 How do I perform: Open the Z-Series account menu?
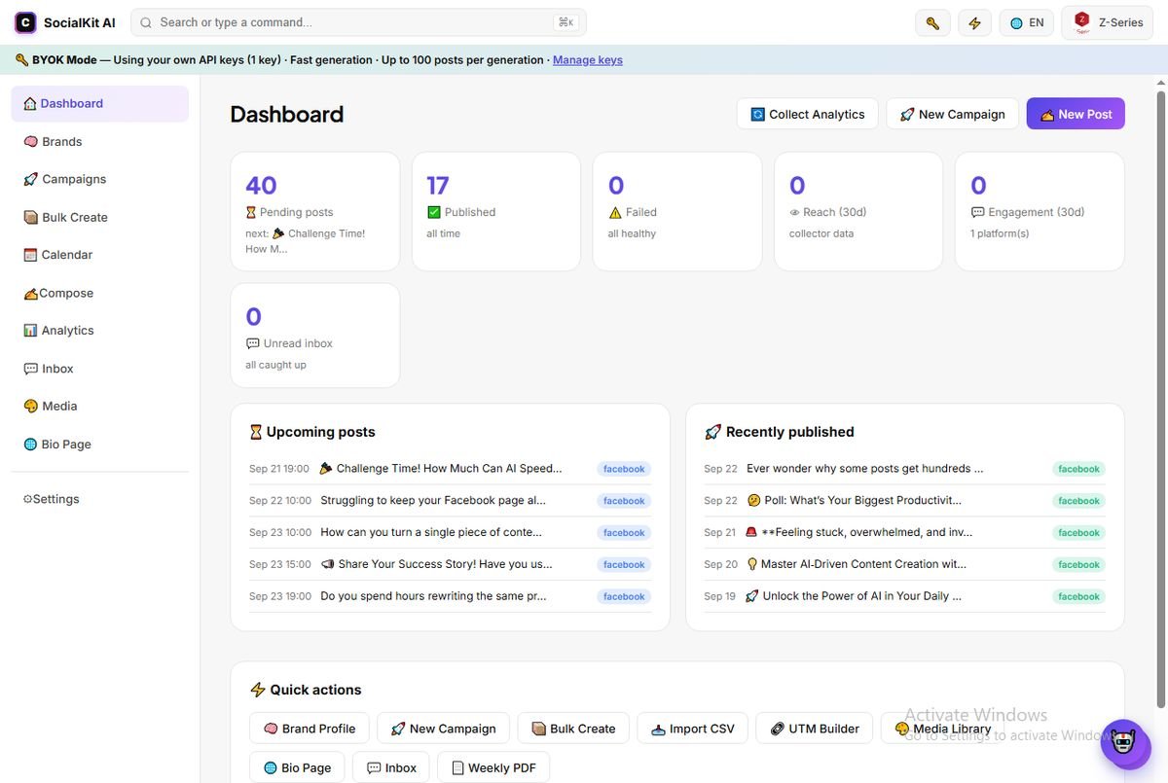[x=1108, y=22]
